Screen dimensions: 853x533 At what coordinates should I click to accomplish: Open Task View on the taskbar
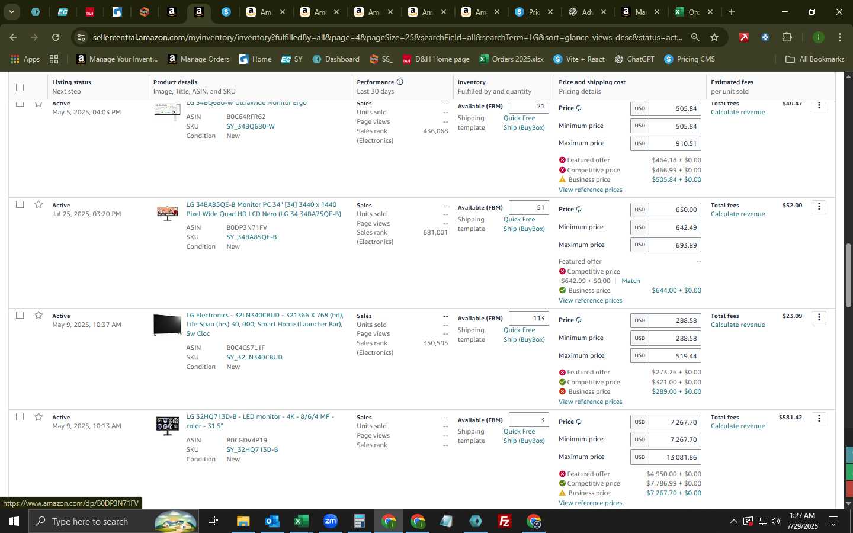click(x=213, y=521)
